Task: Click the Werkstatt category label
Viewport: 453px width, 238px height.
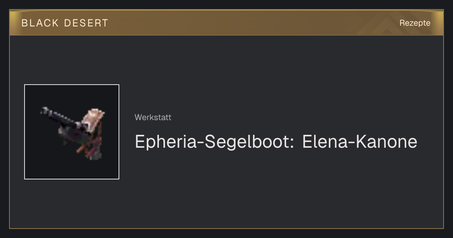Action: (153, 117)
